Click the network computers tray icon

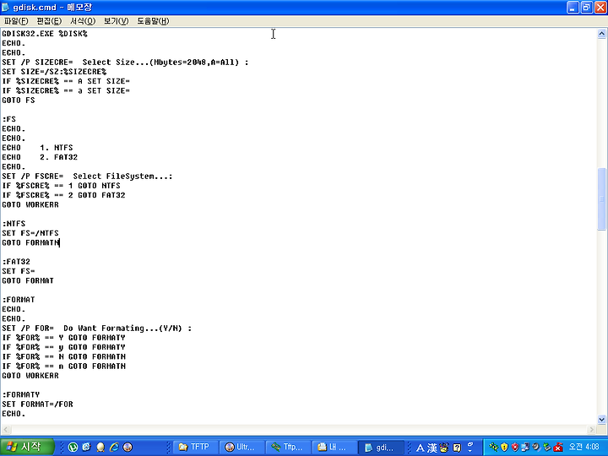[x=525, y=447]
